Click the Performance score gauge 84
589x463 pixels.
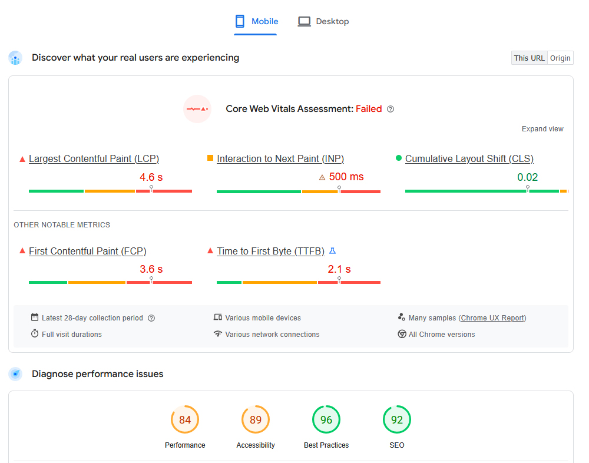coord(185,420)
